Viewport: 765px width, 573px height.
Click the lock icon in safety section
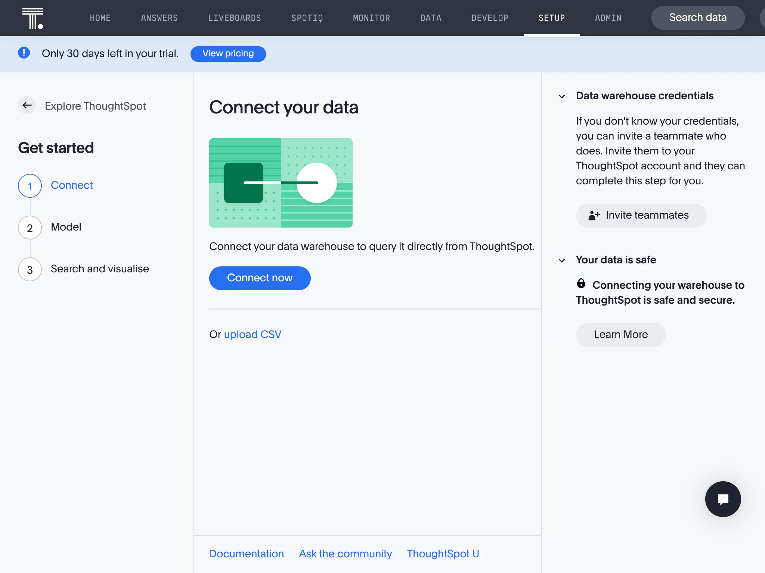(581, 284)
